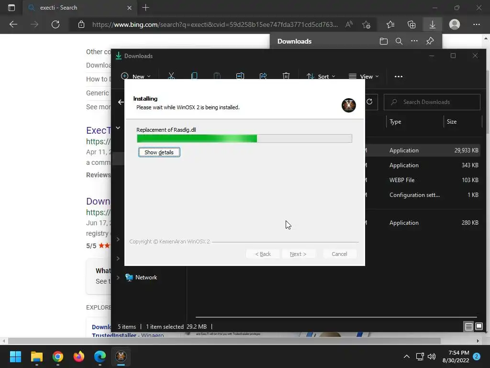
Task: Click the Explorer refresh button
Action: tap(369, 102)
